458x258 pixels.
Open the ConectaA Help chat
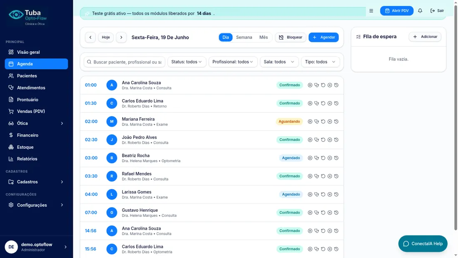click(x=423, y=244)
